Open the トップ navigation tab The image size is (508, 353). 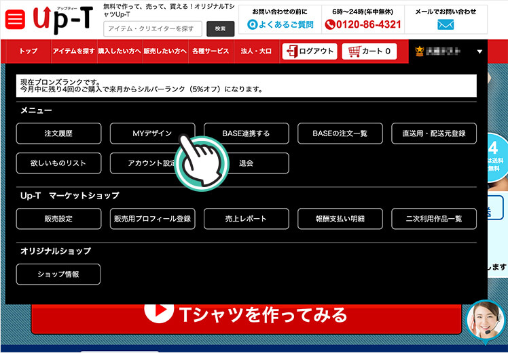29,51
